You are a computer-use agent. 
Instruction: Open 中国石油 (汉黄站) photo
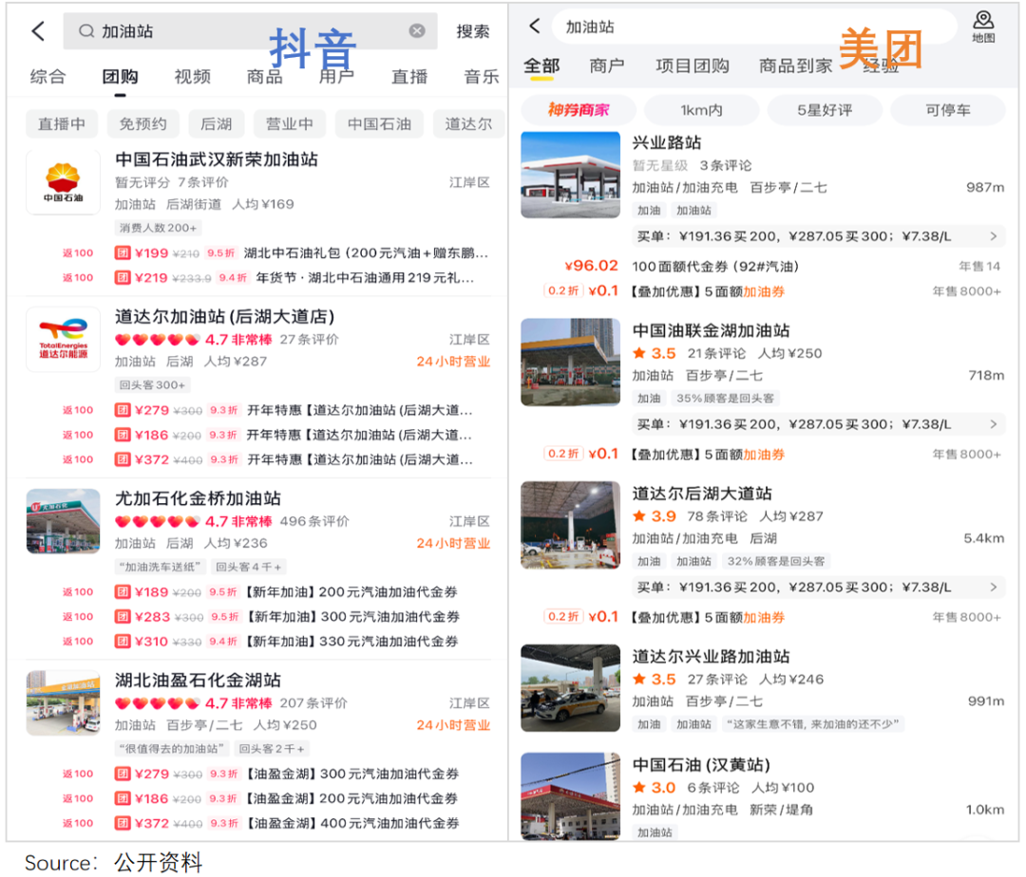571,796
